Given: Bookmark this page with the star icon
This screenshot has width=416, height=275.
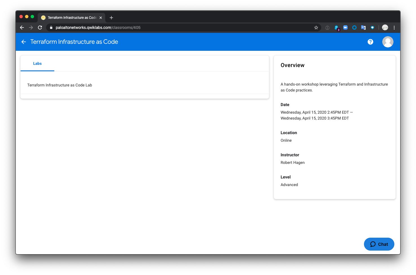Looking at the screenshot, I should pos(316,27).
